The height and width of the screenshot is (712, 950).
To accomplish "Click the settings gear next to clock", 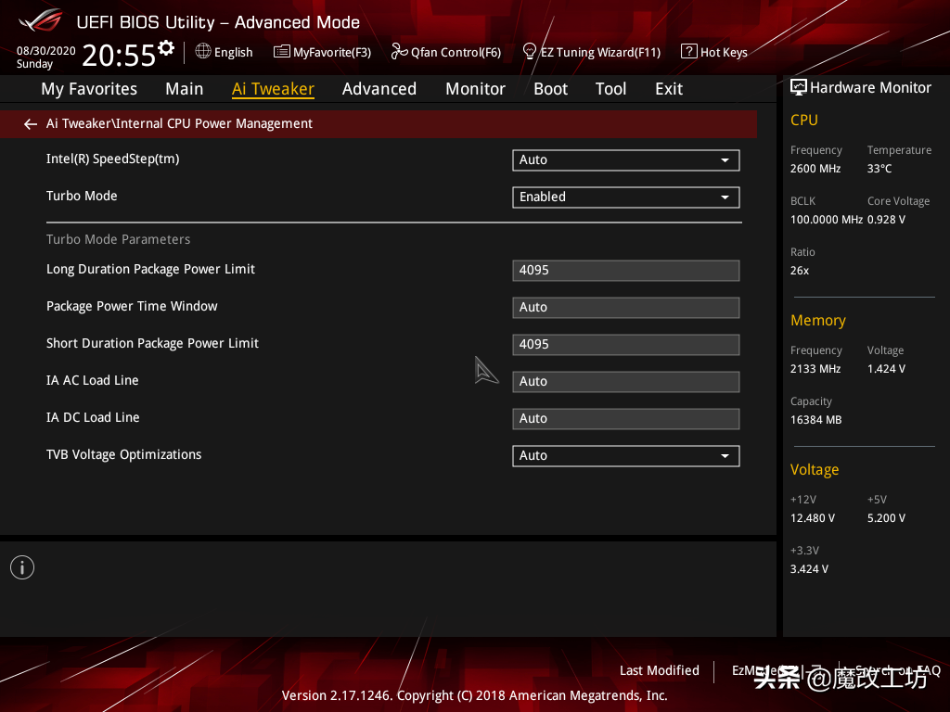I will pos(166,48).
